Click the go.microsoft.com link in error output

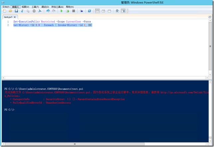[x=184, y=92]
